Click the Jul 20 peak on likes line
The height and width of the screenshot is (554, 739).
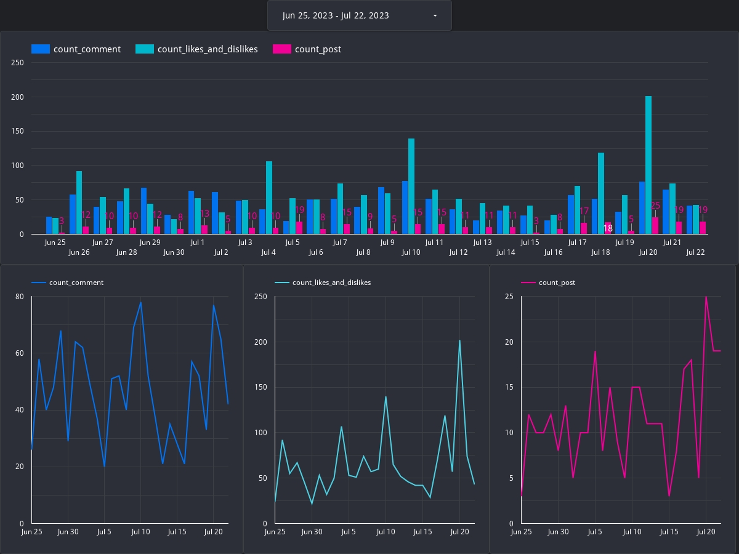[459, 340]
